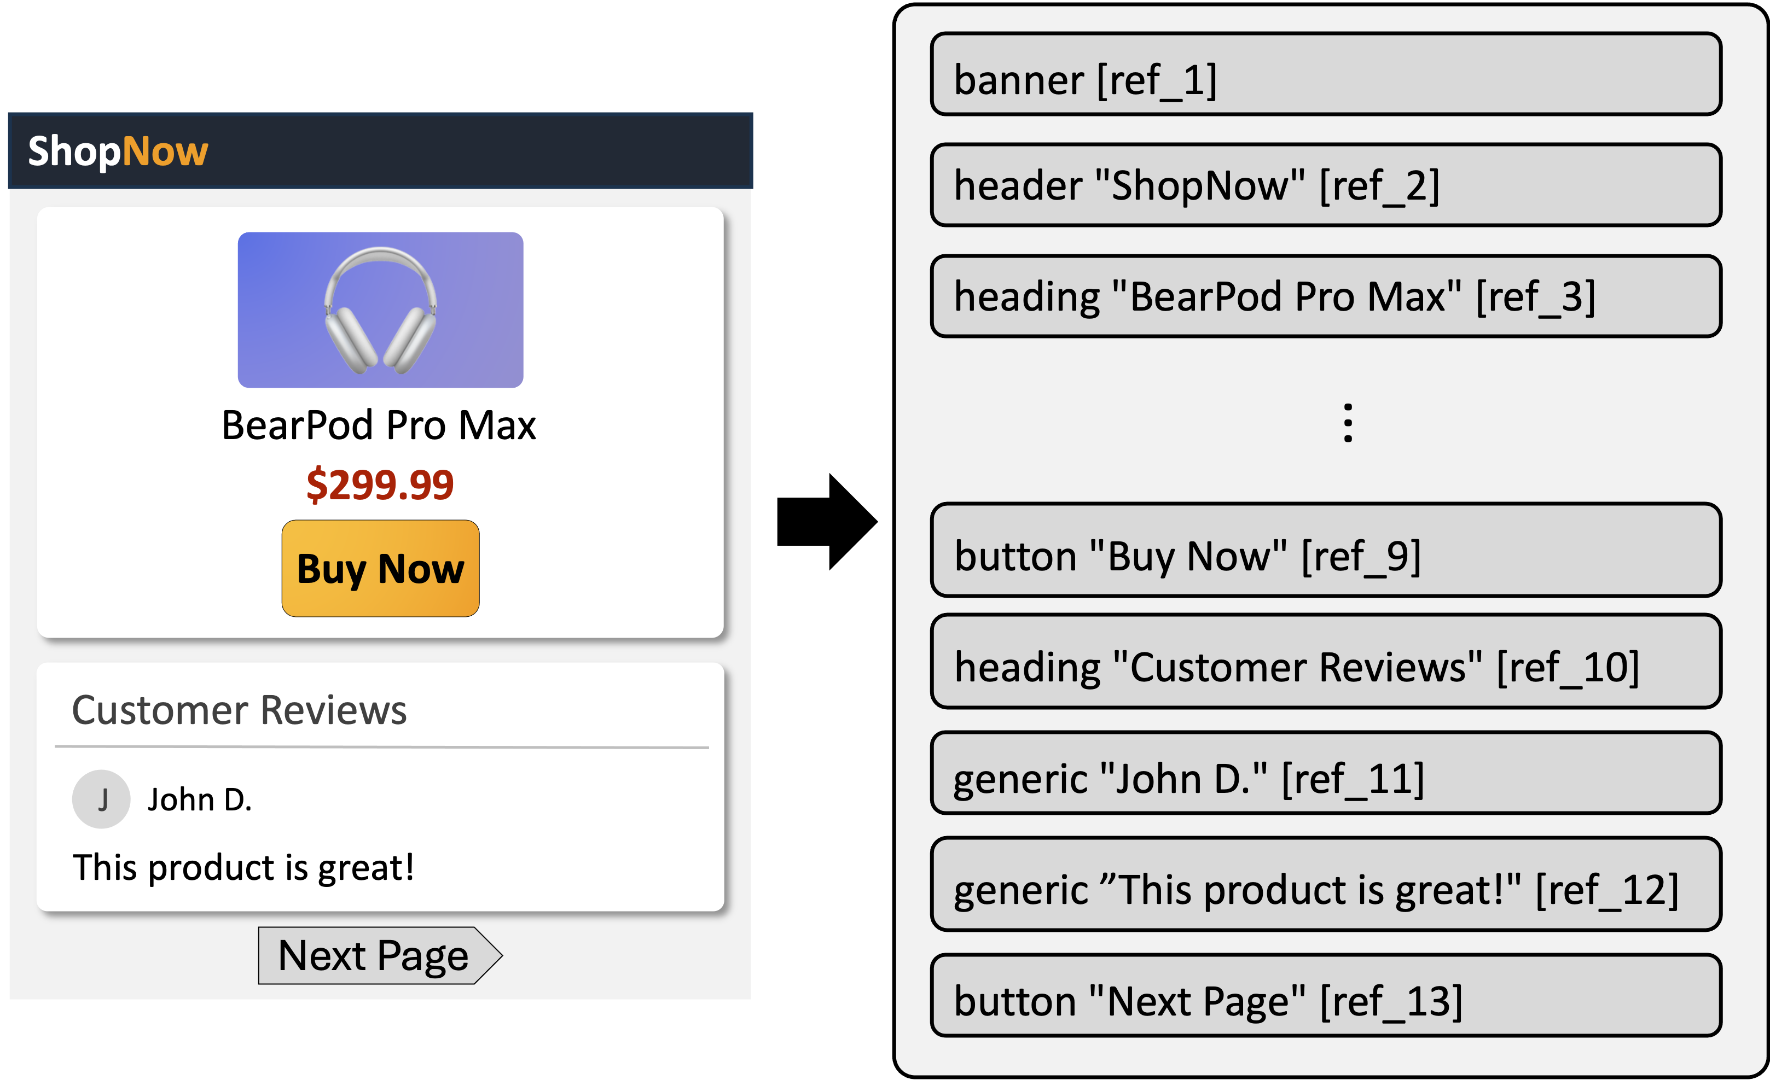Select button "Buy Now" [ref_9] node
The image size is (1770, 1080).
click(1326, 550)
